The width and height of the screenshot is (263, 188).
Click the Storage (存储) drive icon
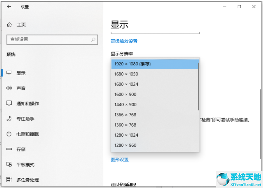(x=9, y=149)
